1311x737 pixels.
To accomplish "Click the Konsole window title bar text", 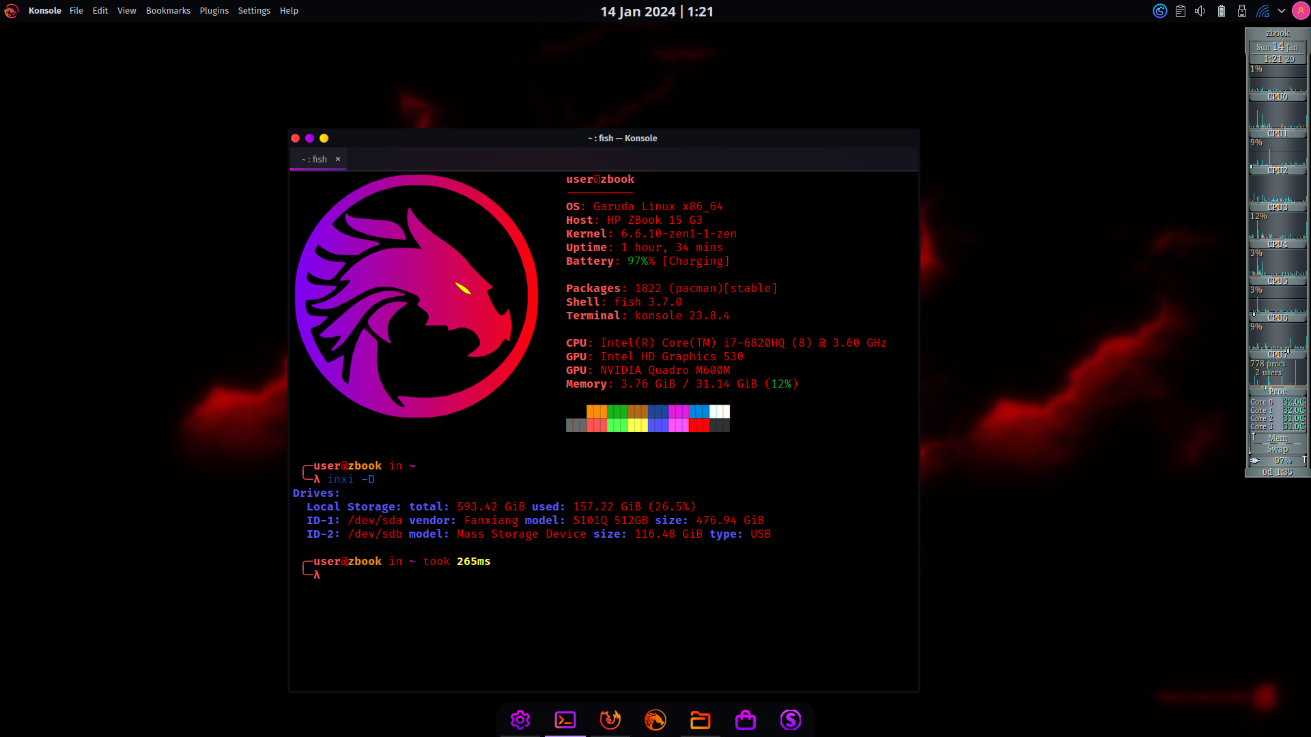I will click(622, 138).
